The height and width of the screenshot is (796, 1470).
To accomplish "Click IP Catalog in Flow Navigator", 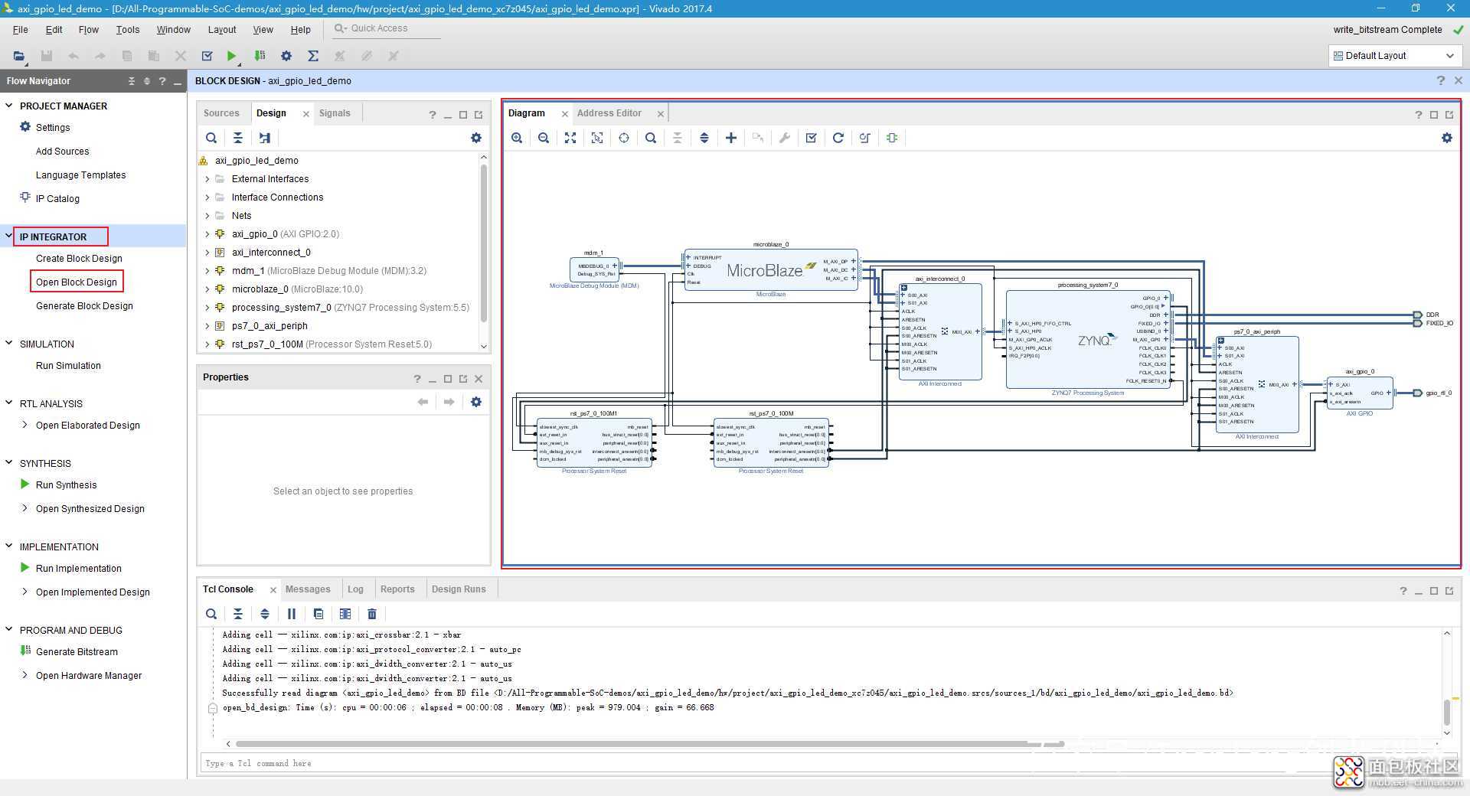I will click(57, 199).
